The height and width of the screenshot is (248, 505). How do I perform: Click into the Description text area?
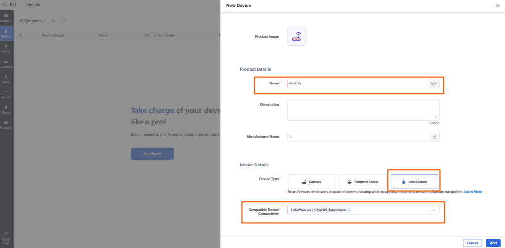coord(363,110)
